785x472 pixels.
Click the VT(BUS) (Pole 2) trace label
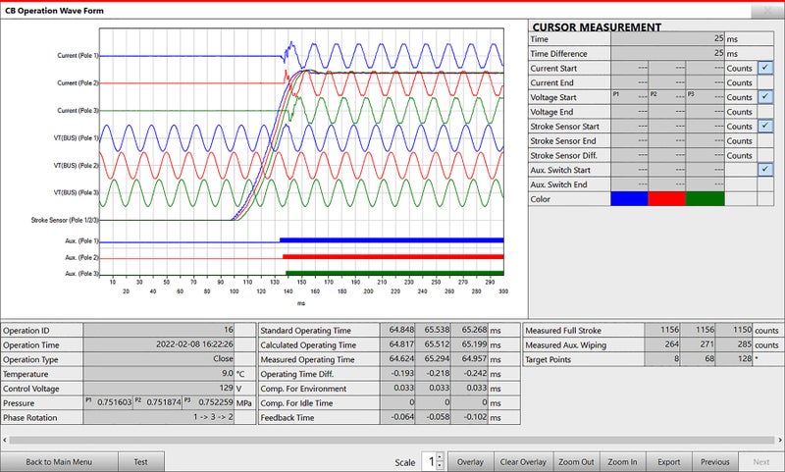[77, 165]
